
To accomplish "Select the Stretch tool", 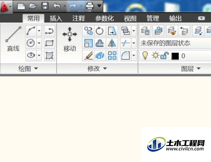I will coord(112,31).
